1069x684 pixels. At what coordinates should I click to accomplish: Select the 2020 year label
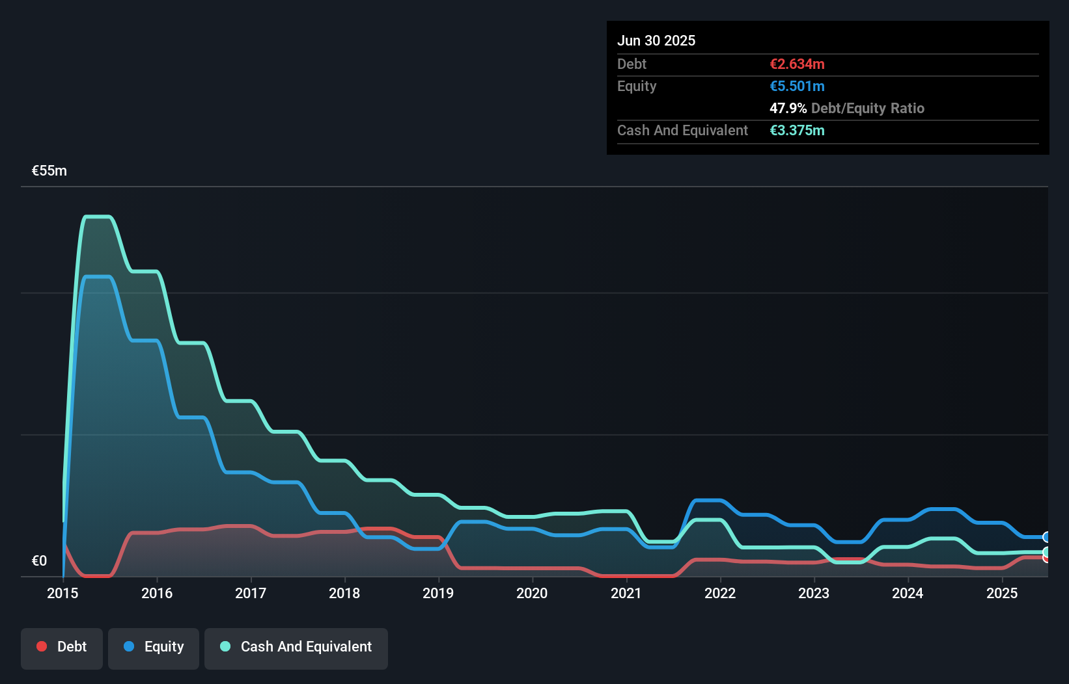[532, 593]
